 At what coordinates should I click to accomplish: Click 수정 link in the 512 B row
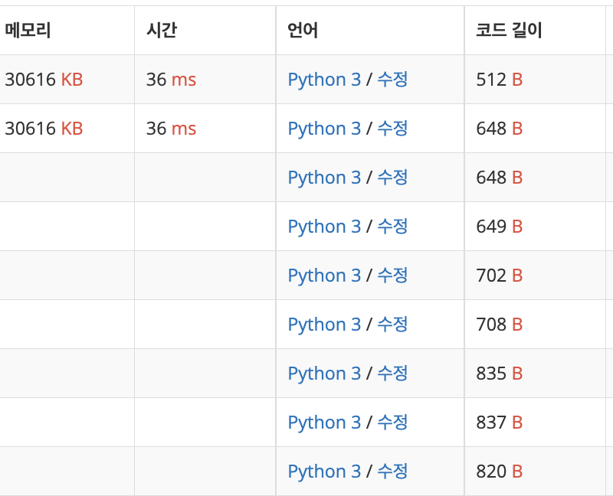tap(392, 80)
